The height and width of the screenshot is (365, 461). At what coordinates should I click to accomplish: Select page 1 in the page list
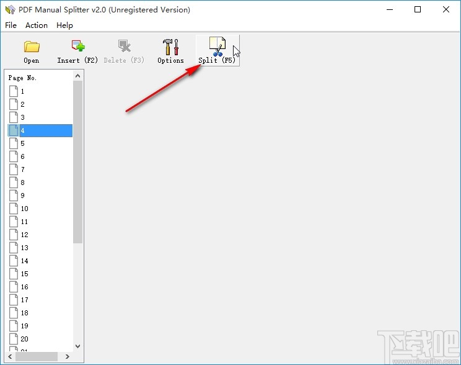point(40,91)
